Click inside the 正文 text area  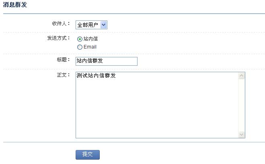(157, 105)
